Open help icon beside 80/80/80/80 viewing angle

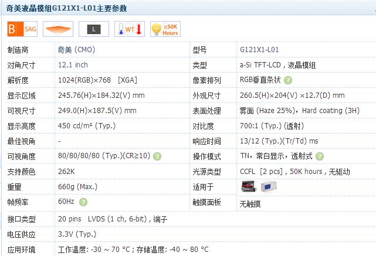(x=157, y=156)
